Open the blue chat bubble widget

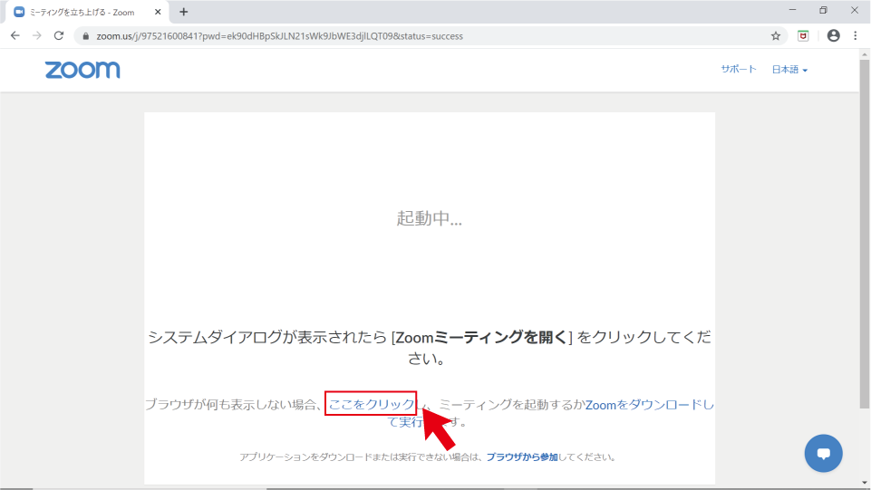point(823,454)
